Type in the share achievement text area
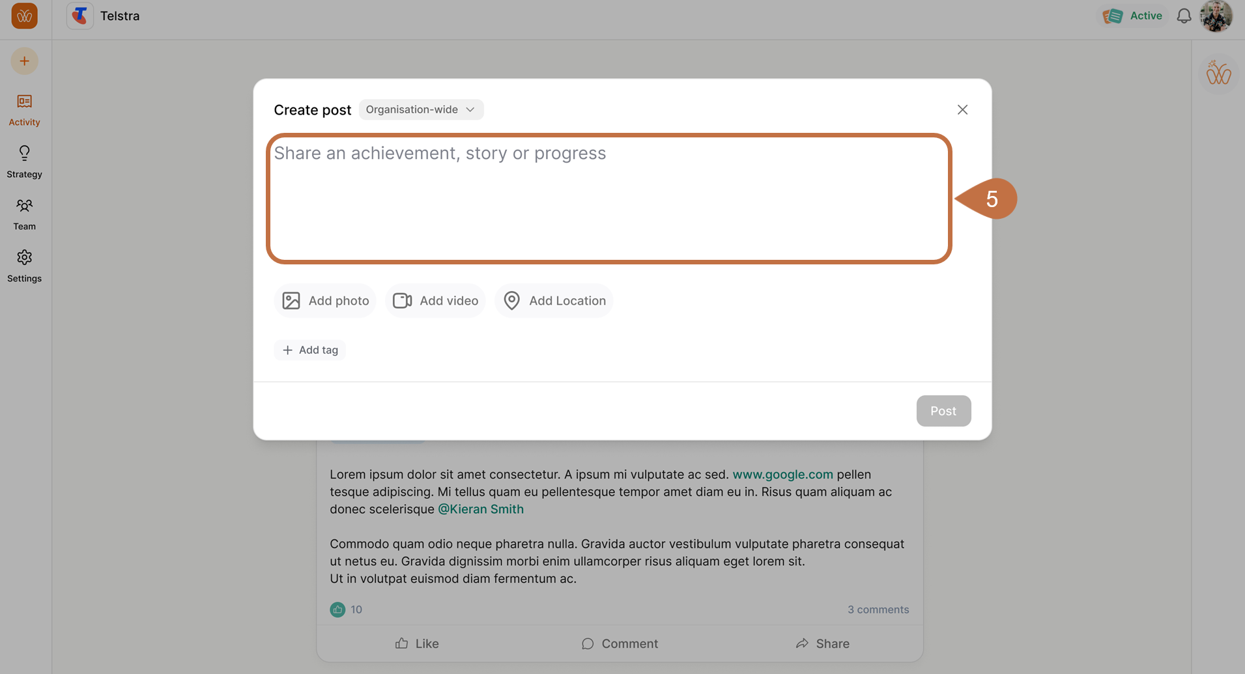Viewport: 1245px width, 674px height. tap(608, 198)
